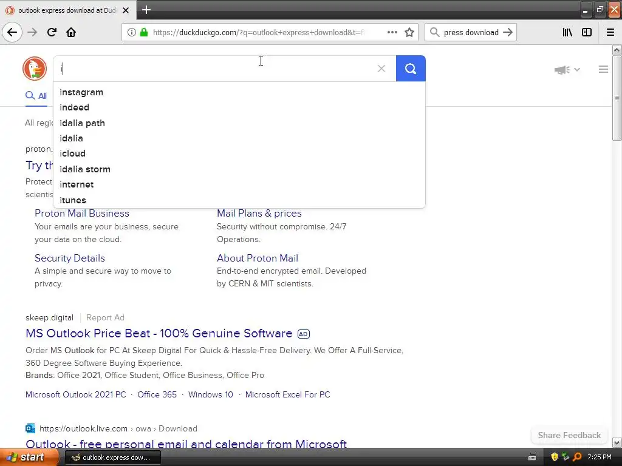Image resolution: width=622 pixels, height=466 pixels.
Task: Toggle the sidebar view icon
Action: coord(587,32)
